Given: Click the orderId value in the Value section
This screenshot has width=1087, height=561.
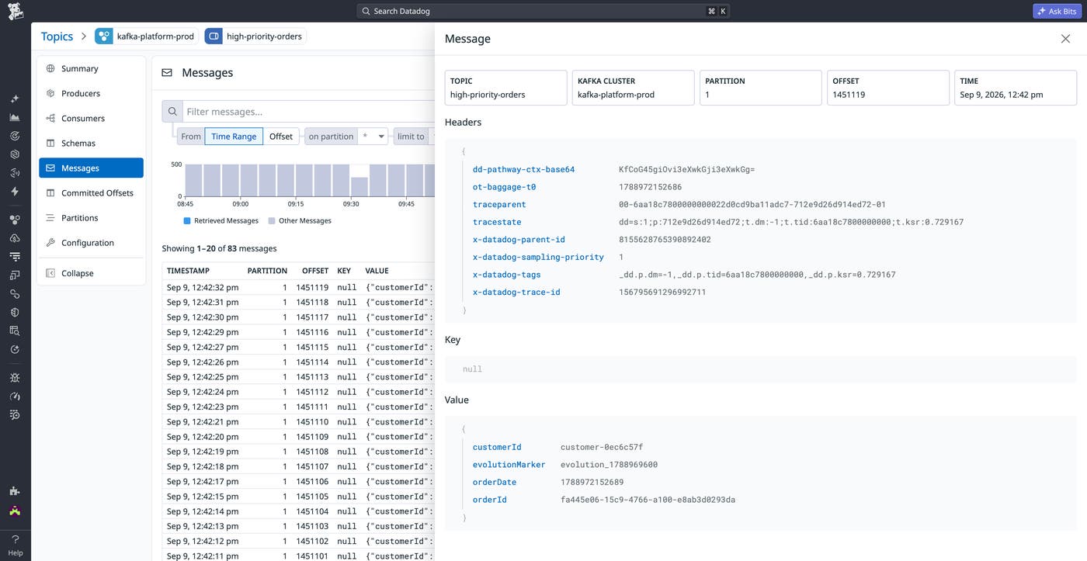Looking at the screenshot, I should click(x=648, y=500).
